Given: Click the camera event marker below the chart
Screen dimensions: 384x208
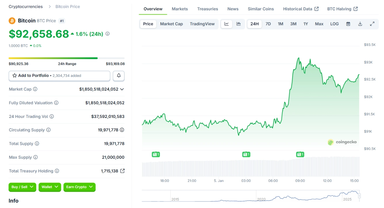Looking at the screenshot, I should pos(155,154).
